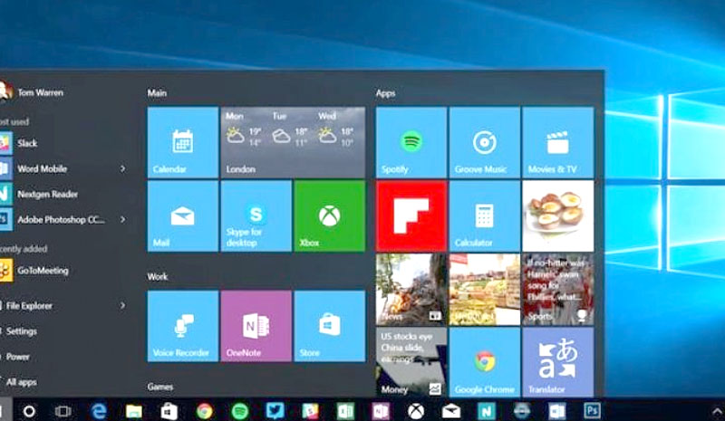Expand the Adobe Photoshop CC jump list arrow

123,219
